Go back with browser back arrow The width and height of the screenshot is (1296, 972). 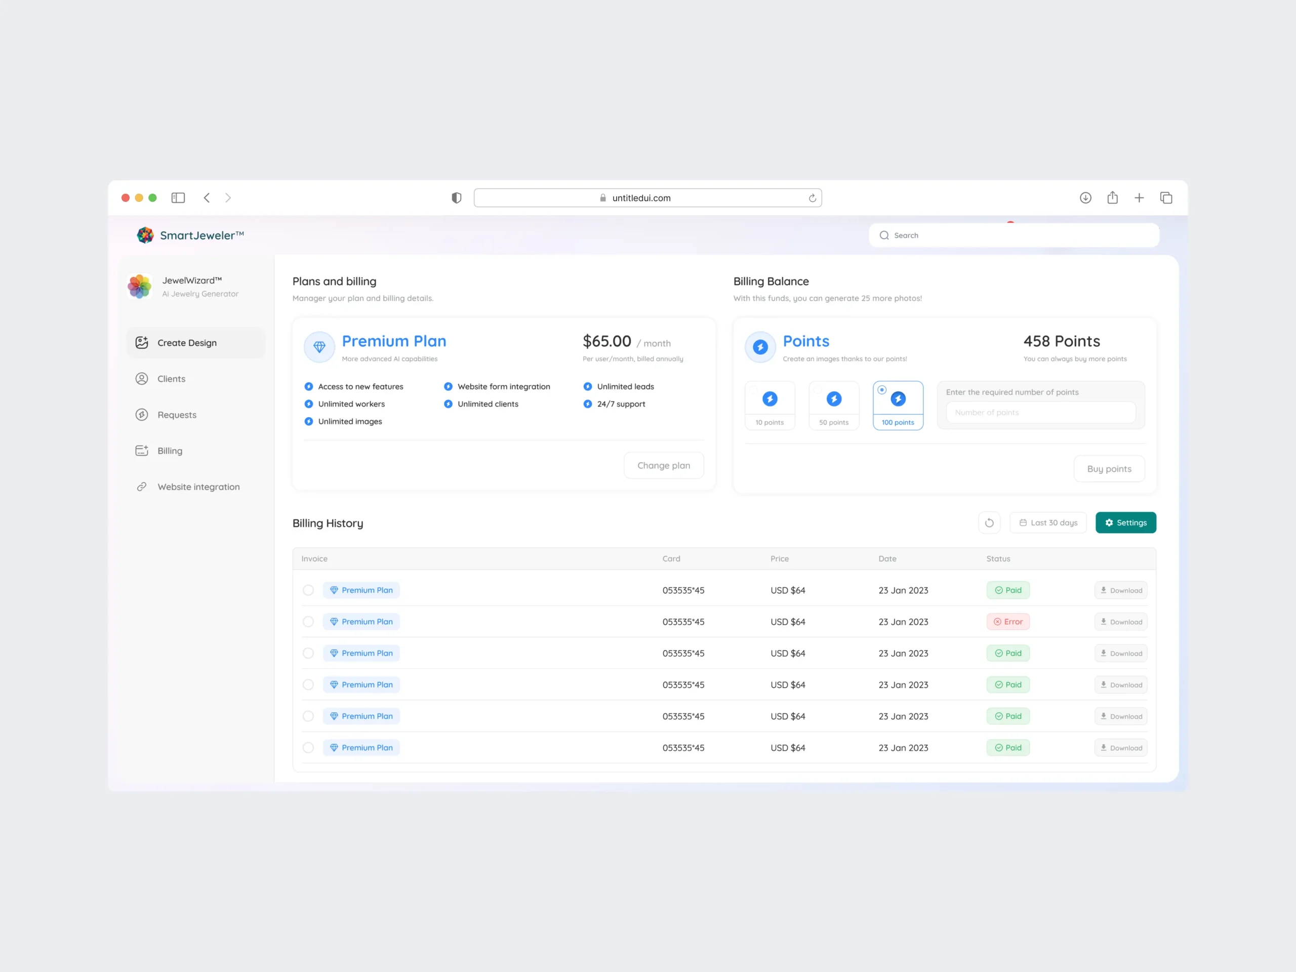pyautogui.click(x=207, y=198)
